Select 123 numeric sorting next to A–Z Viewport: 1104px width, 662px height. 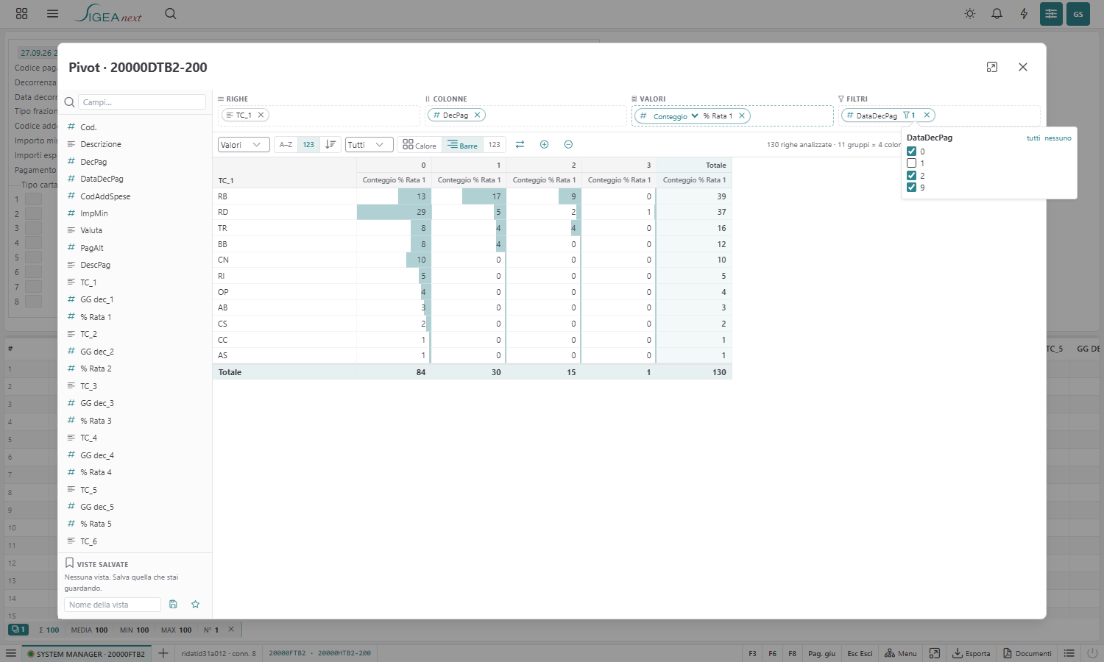308,145
